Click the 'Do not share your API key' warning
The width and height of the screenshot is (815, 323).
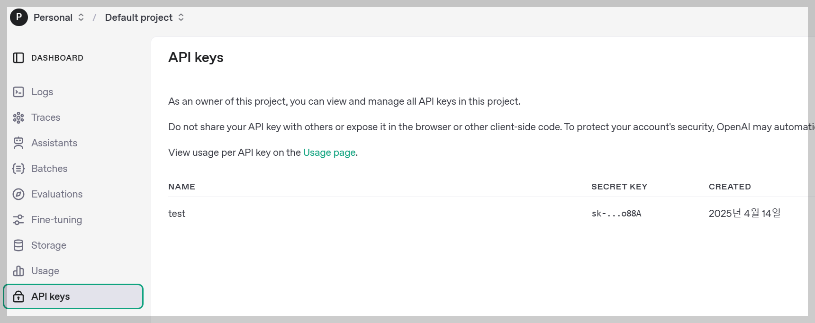(491, 127)
